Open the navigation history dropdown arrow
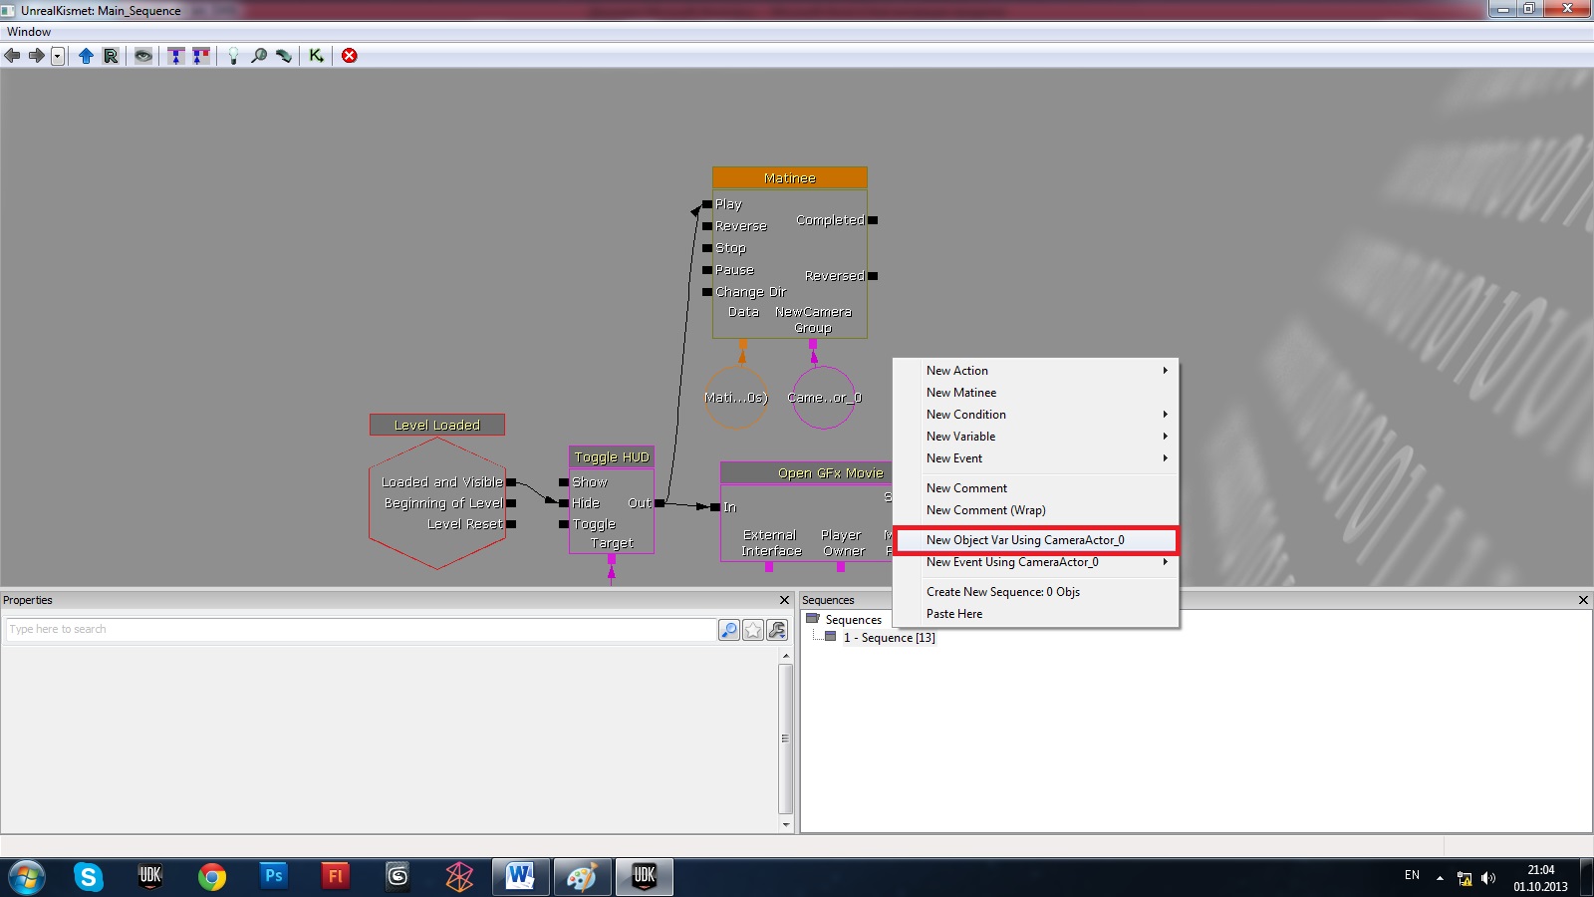This screenshot has width=1594, height=897. click(x=58, y=56)
